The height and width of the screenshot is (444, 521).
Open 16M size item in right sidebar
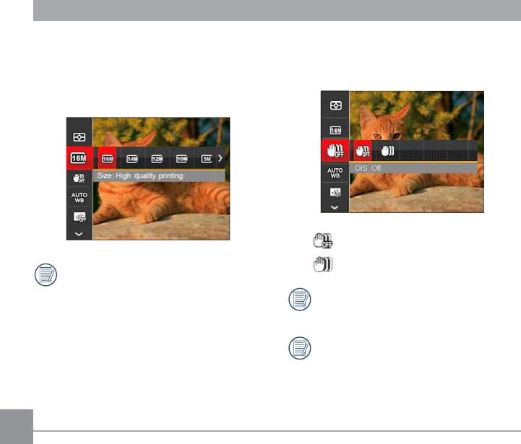click(x=335, y=131)
